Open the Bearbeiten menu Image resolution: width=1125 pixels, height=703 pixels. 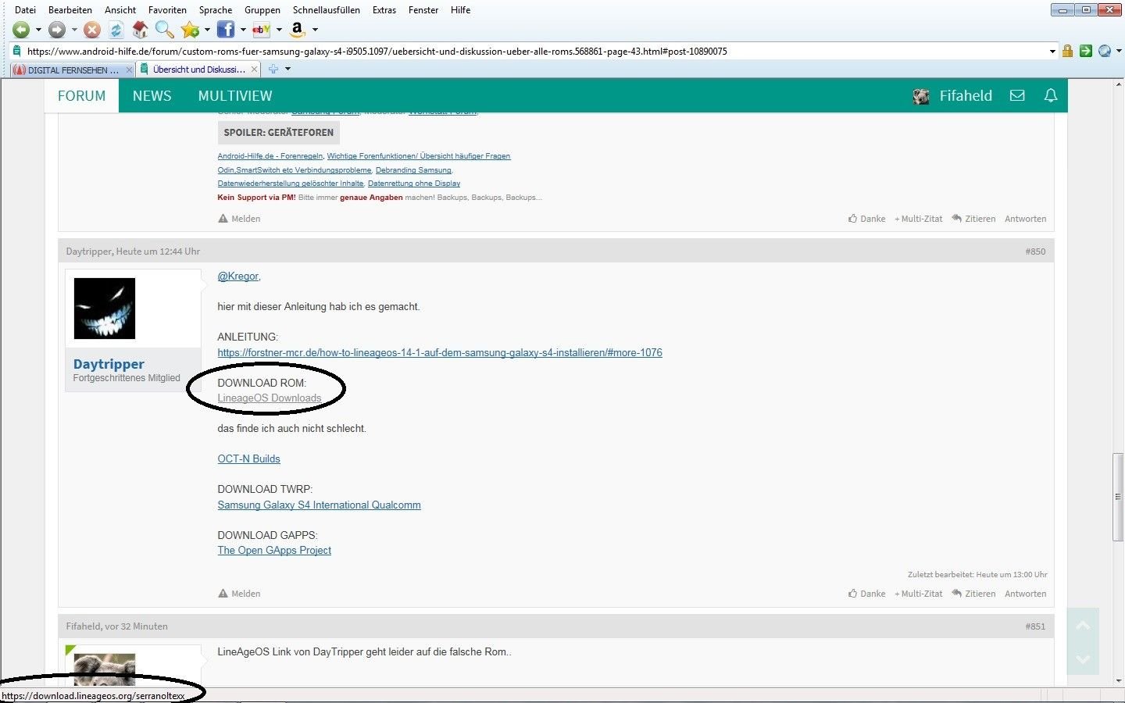70,10
